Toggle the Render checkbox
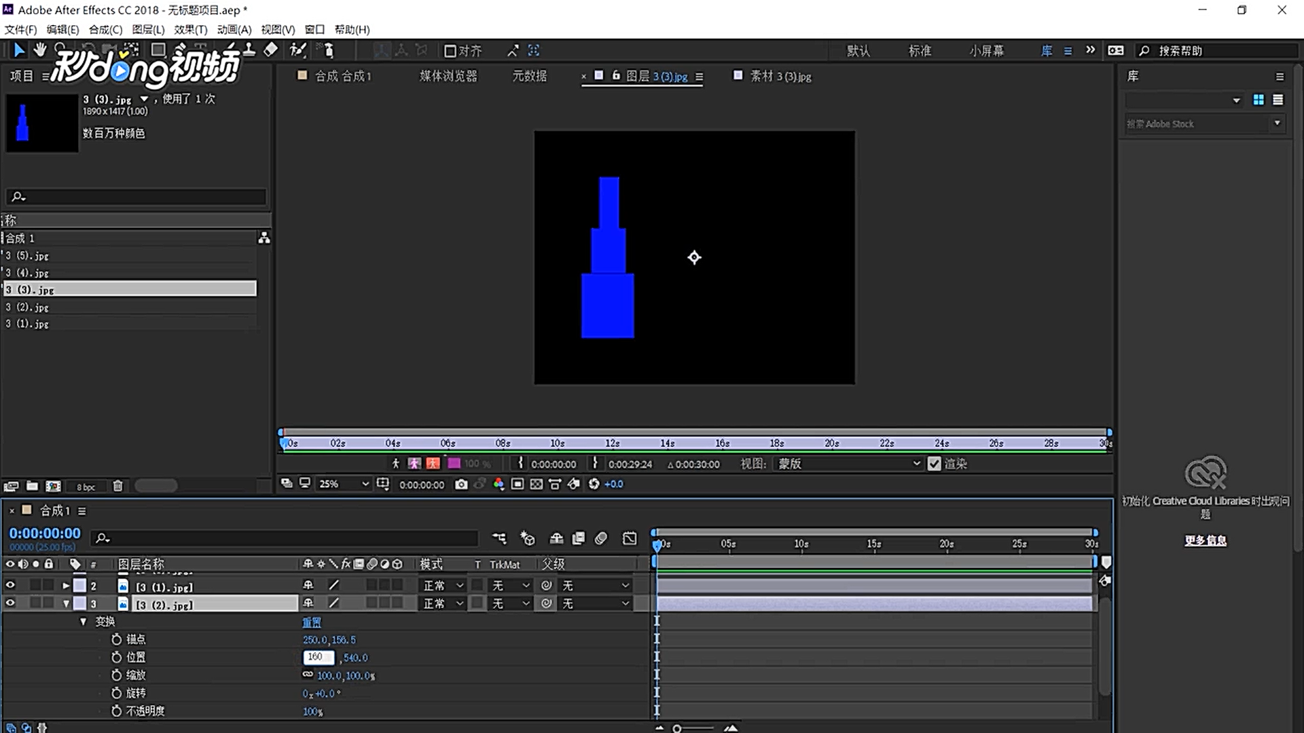This screenshot has height=733, width=1304. [935, 464]
